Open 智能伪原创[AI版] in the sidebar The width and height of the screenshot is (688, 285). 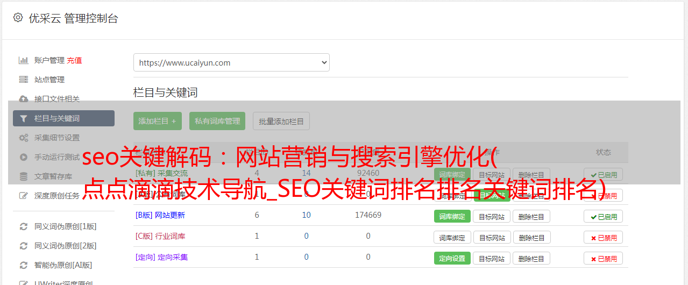point(63,265)
